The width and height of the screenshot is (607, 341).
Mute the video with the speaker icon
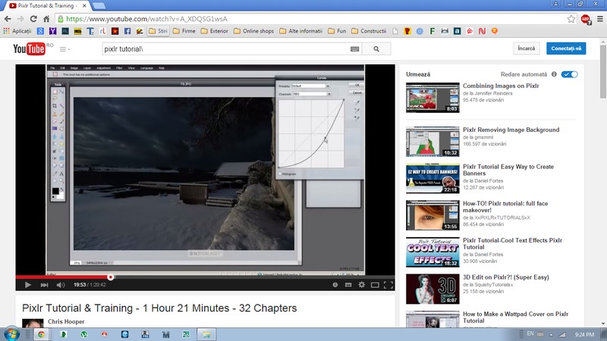coord(61,285)
